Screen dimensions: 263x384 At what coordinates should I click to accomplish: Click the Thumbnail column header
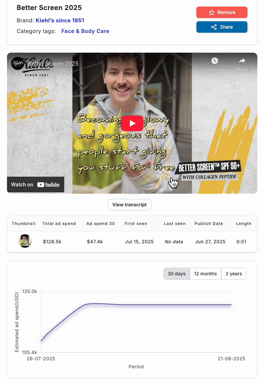click(24, 224)
